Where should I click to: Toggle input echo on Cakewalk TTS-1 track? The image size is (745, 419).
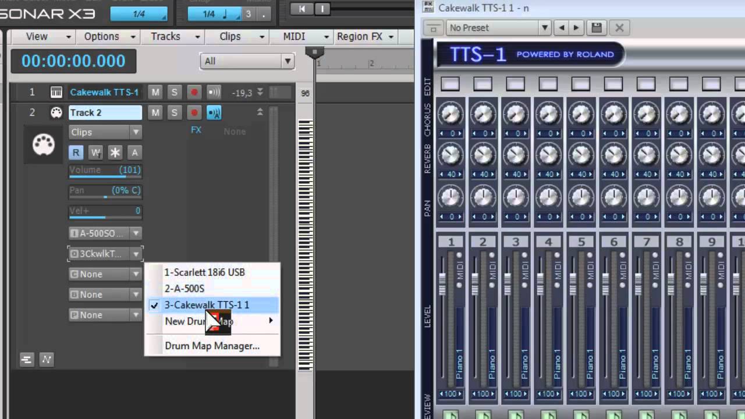214,92
